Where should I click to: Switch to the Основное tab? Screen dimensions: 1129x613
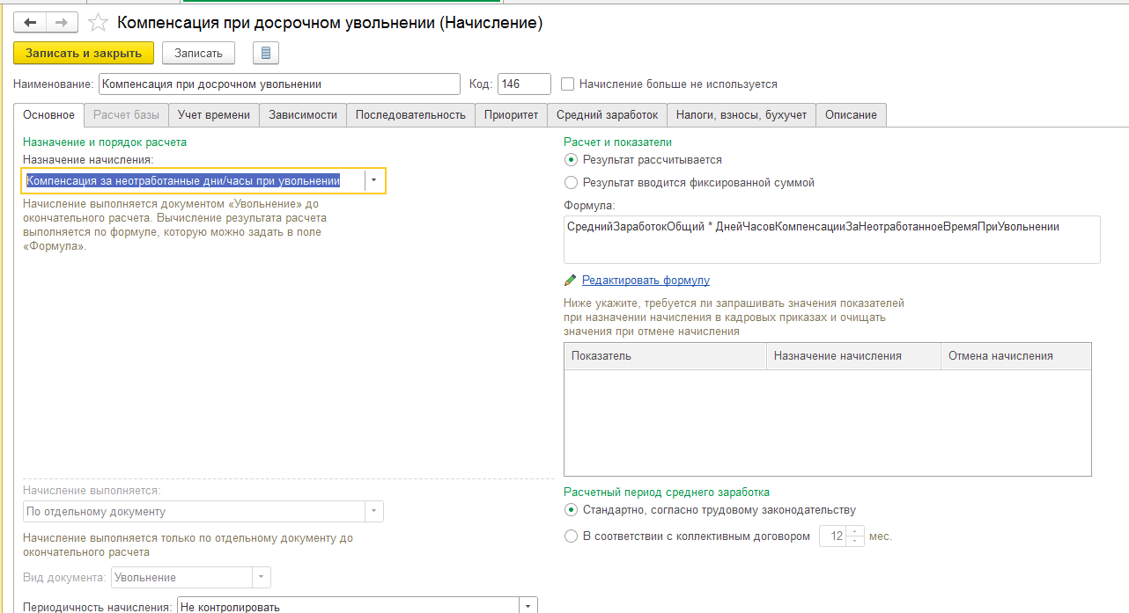[49, 115]
